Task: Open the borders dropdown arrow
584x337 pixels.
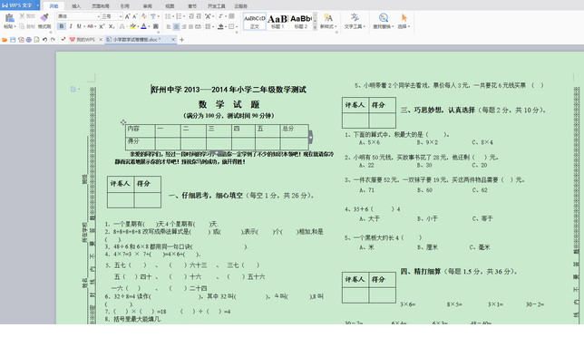Action: 236,26
